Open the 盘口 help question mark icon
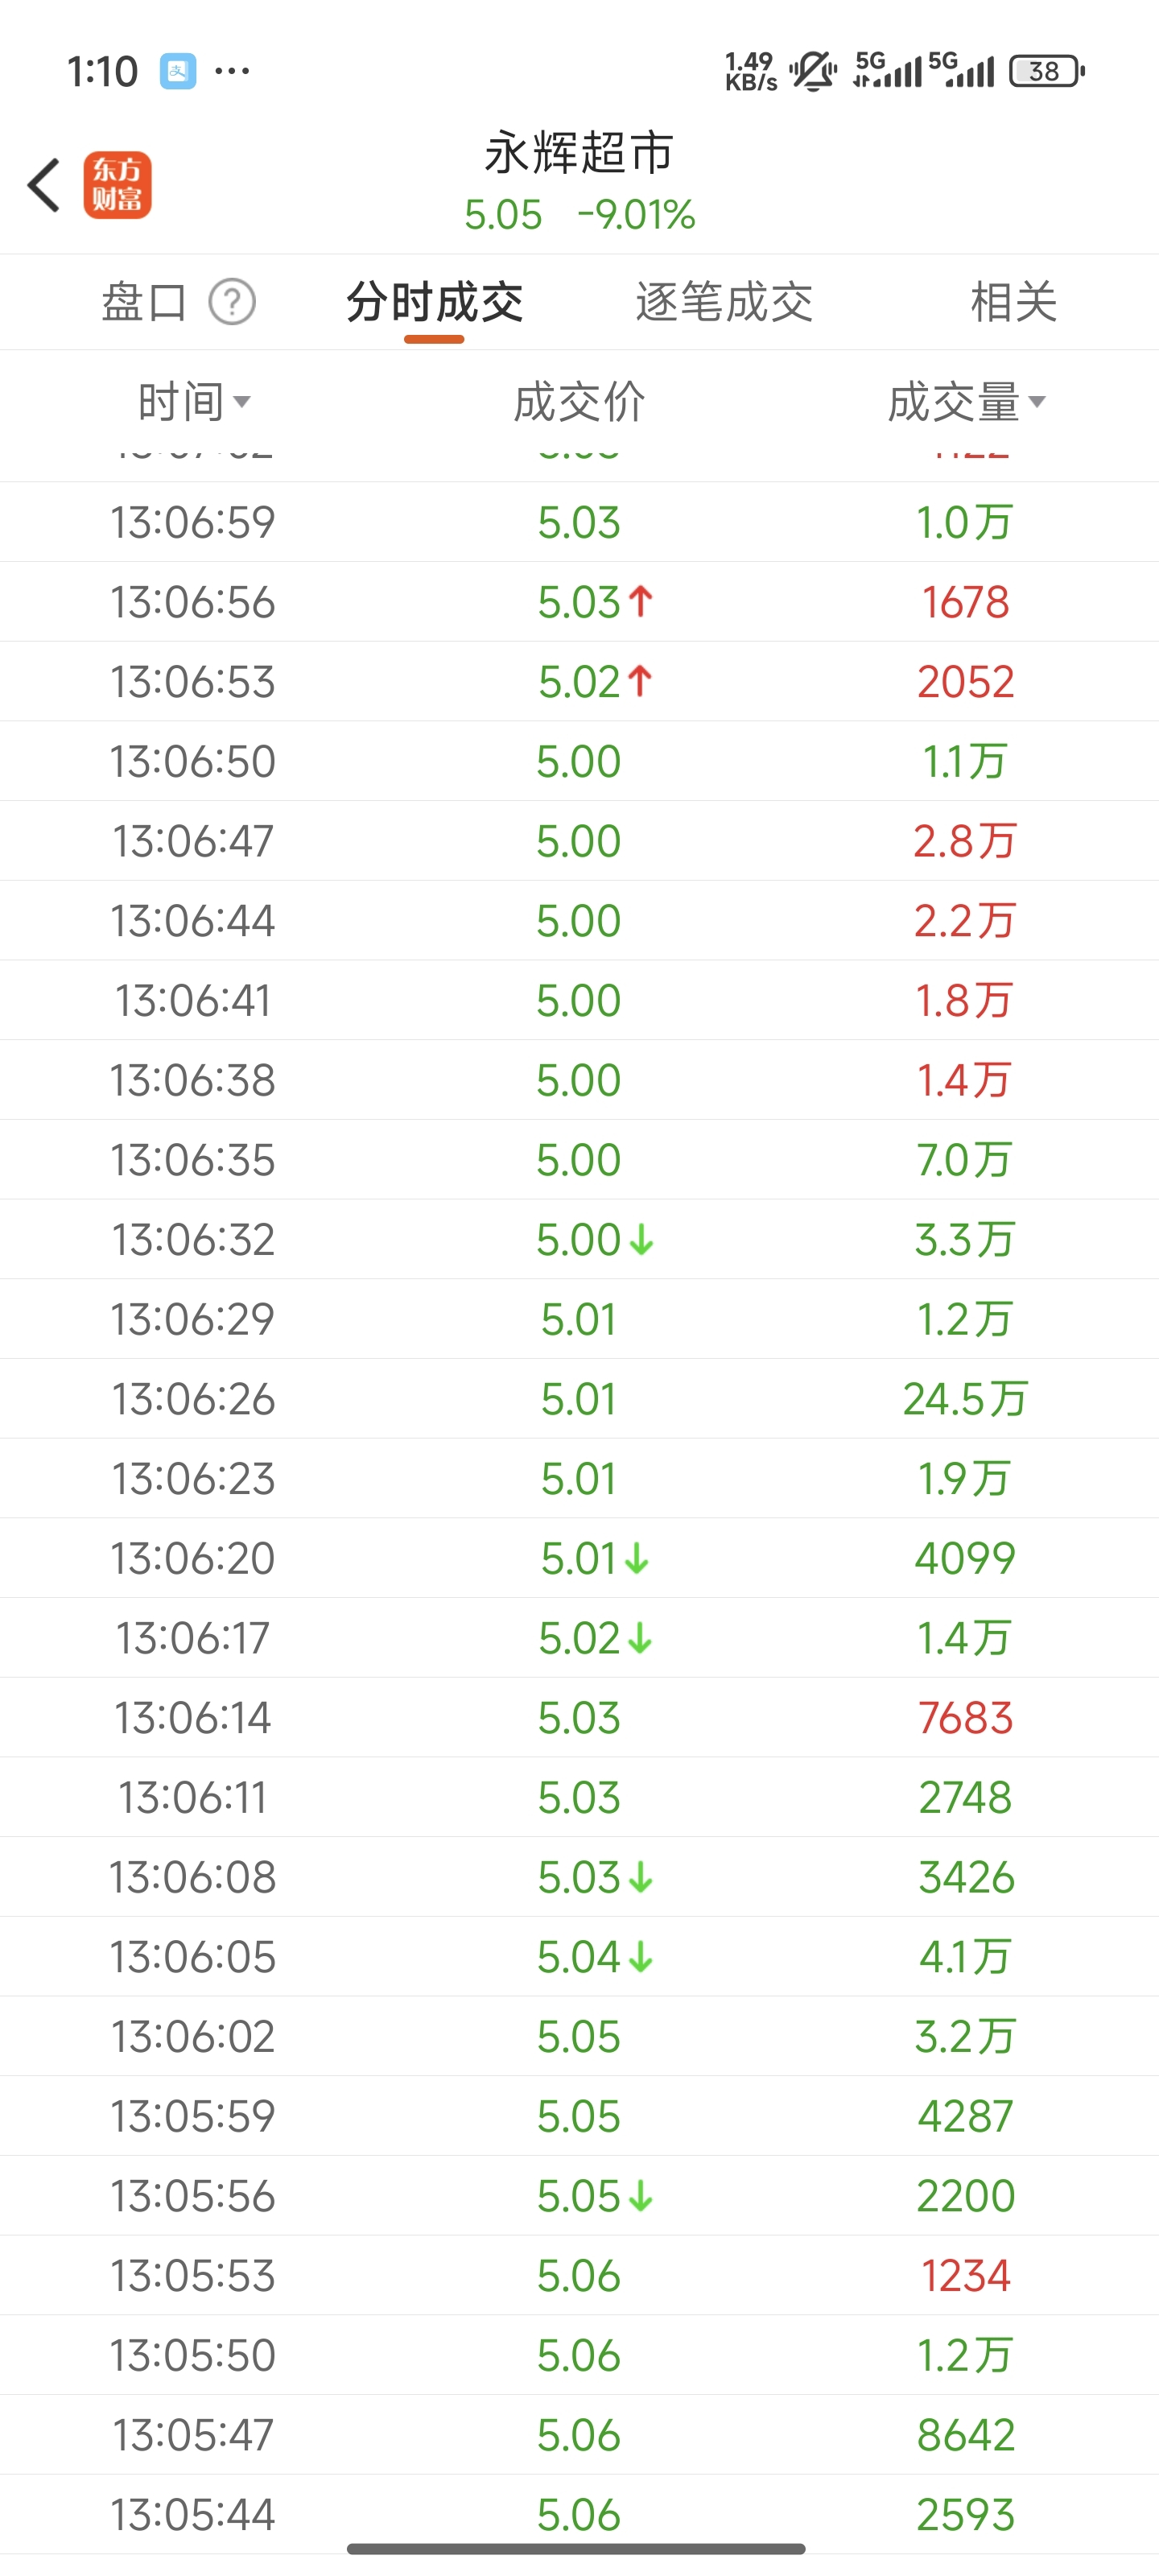1159x2576 pixels. pos(232,302)
